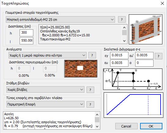Expand the Περιμετρική Επαφή contact type dropdown
The image size is (167, 133).
click(x=45, y=104)
